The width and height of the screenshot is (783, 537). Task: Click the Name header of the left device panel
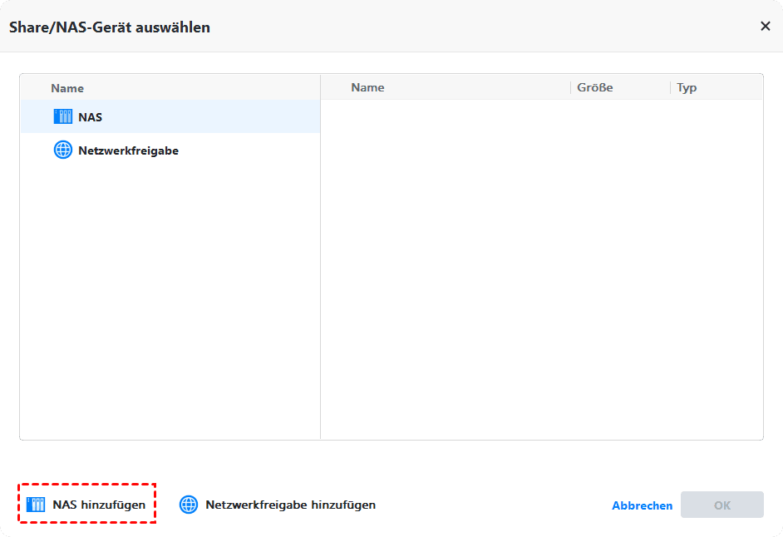click(x=67, y=88)
